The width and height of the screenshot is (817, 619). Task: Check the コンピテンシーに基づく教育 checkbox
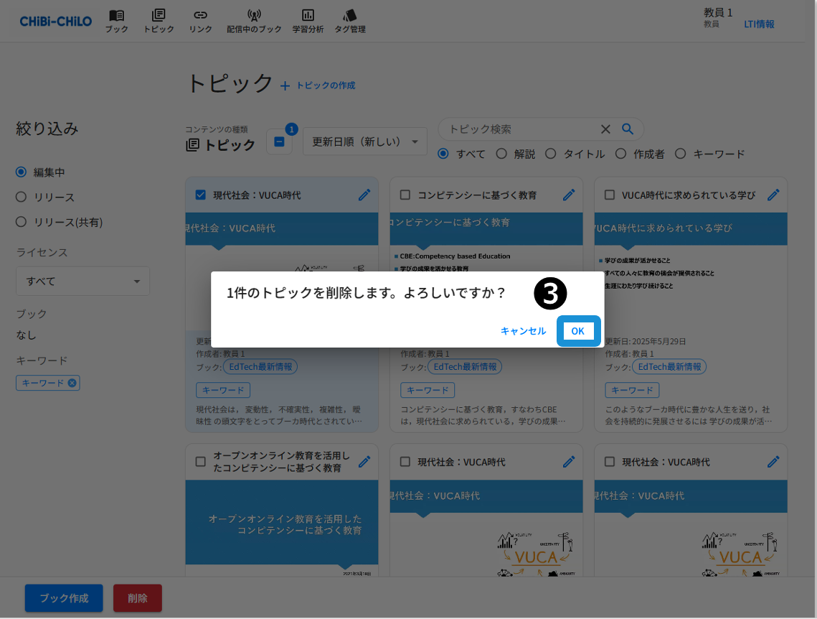(x=405, y=195)
